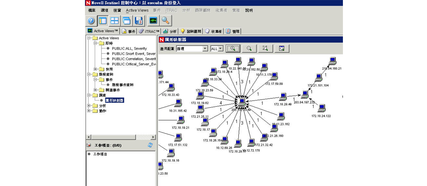The image size is (427, 186).
Task: Zoom in on the graph mapper
Action: click(233, 49)
